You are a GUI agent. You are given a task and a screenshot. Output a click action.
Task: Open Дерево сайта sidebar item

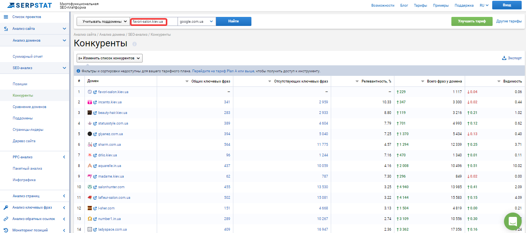coord(24,141)
